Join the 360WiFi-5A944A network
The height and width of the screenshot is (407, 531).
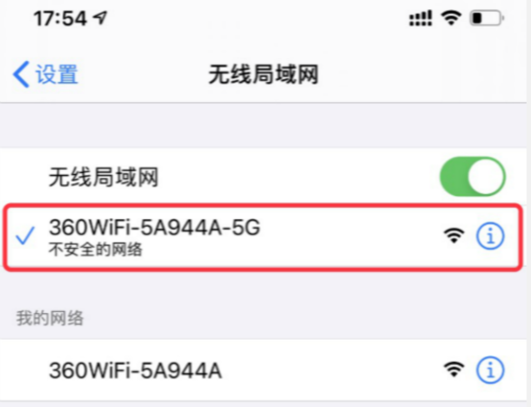pos(263,370)
